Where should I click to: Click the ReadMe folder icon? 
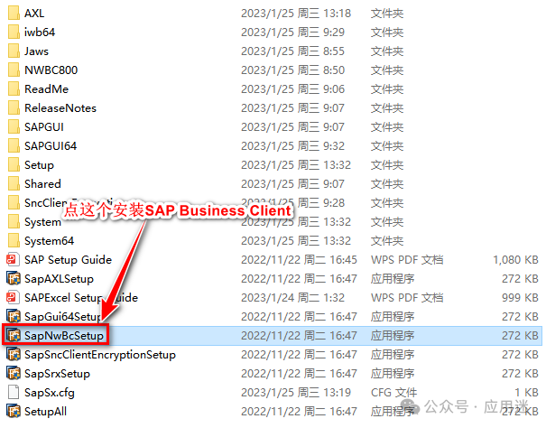coord(14,88)
